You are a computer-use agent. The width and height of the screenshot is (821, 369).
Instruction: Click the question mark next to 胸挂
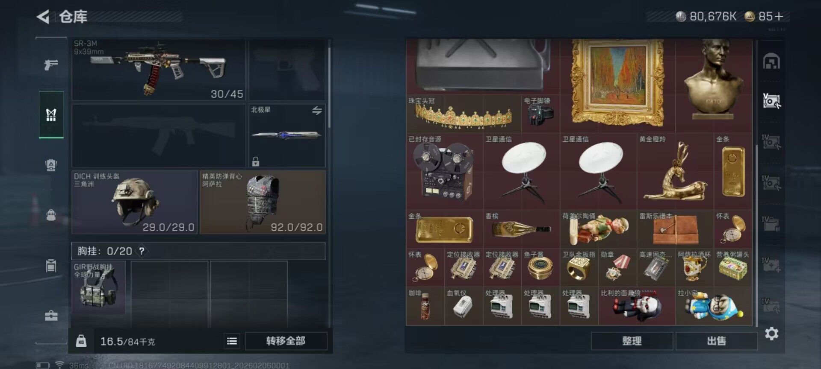click(x=142, y=251)
